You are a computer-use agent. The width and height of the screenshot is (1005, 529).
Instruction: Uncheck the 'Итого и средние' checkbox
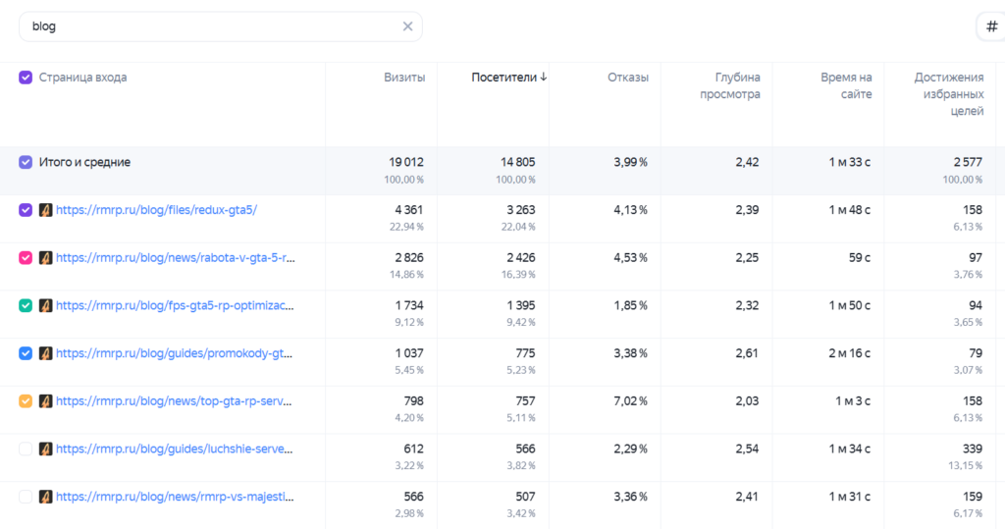click(x=26, y=162)
